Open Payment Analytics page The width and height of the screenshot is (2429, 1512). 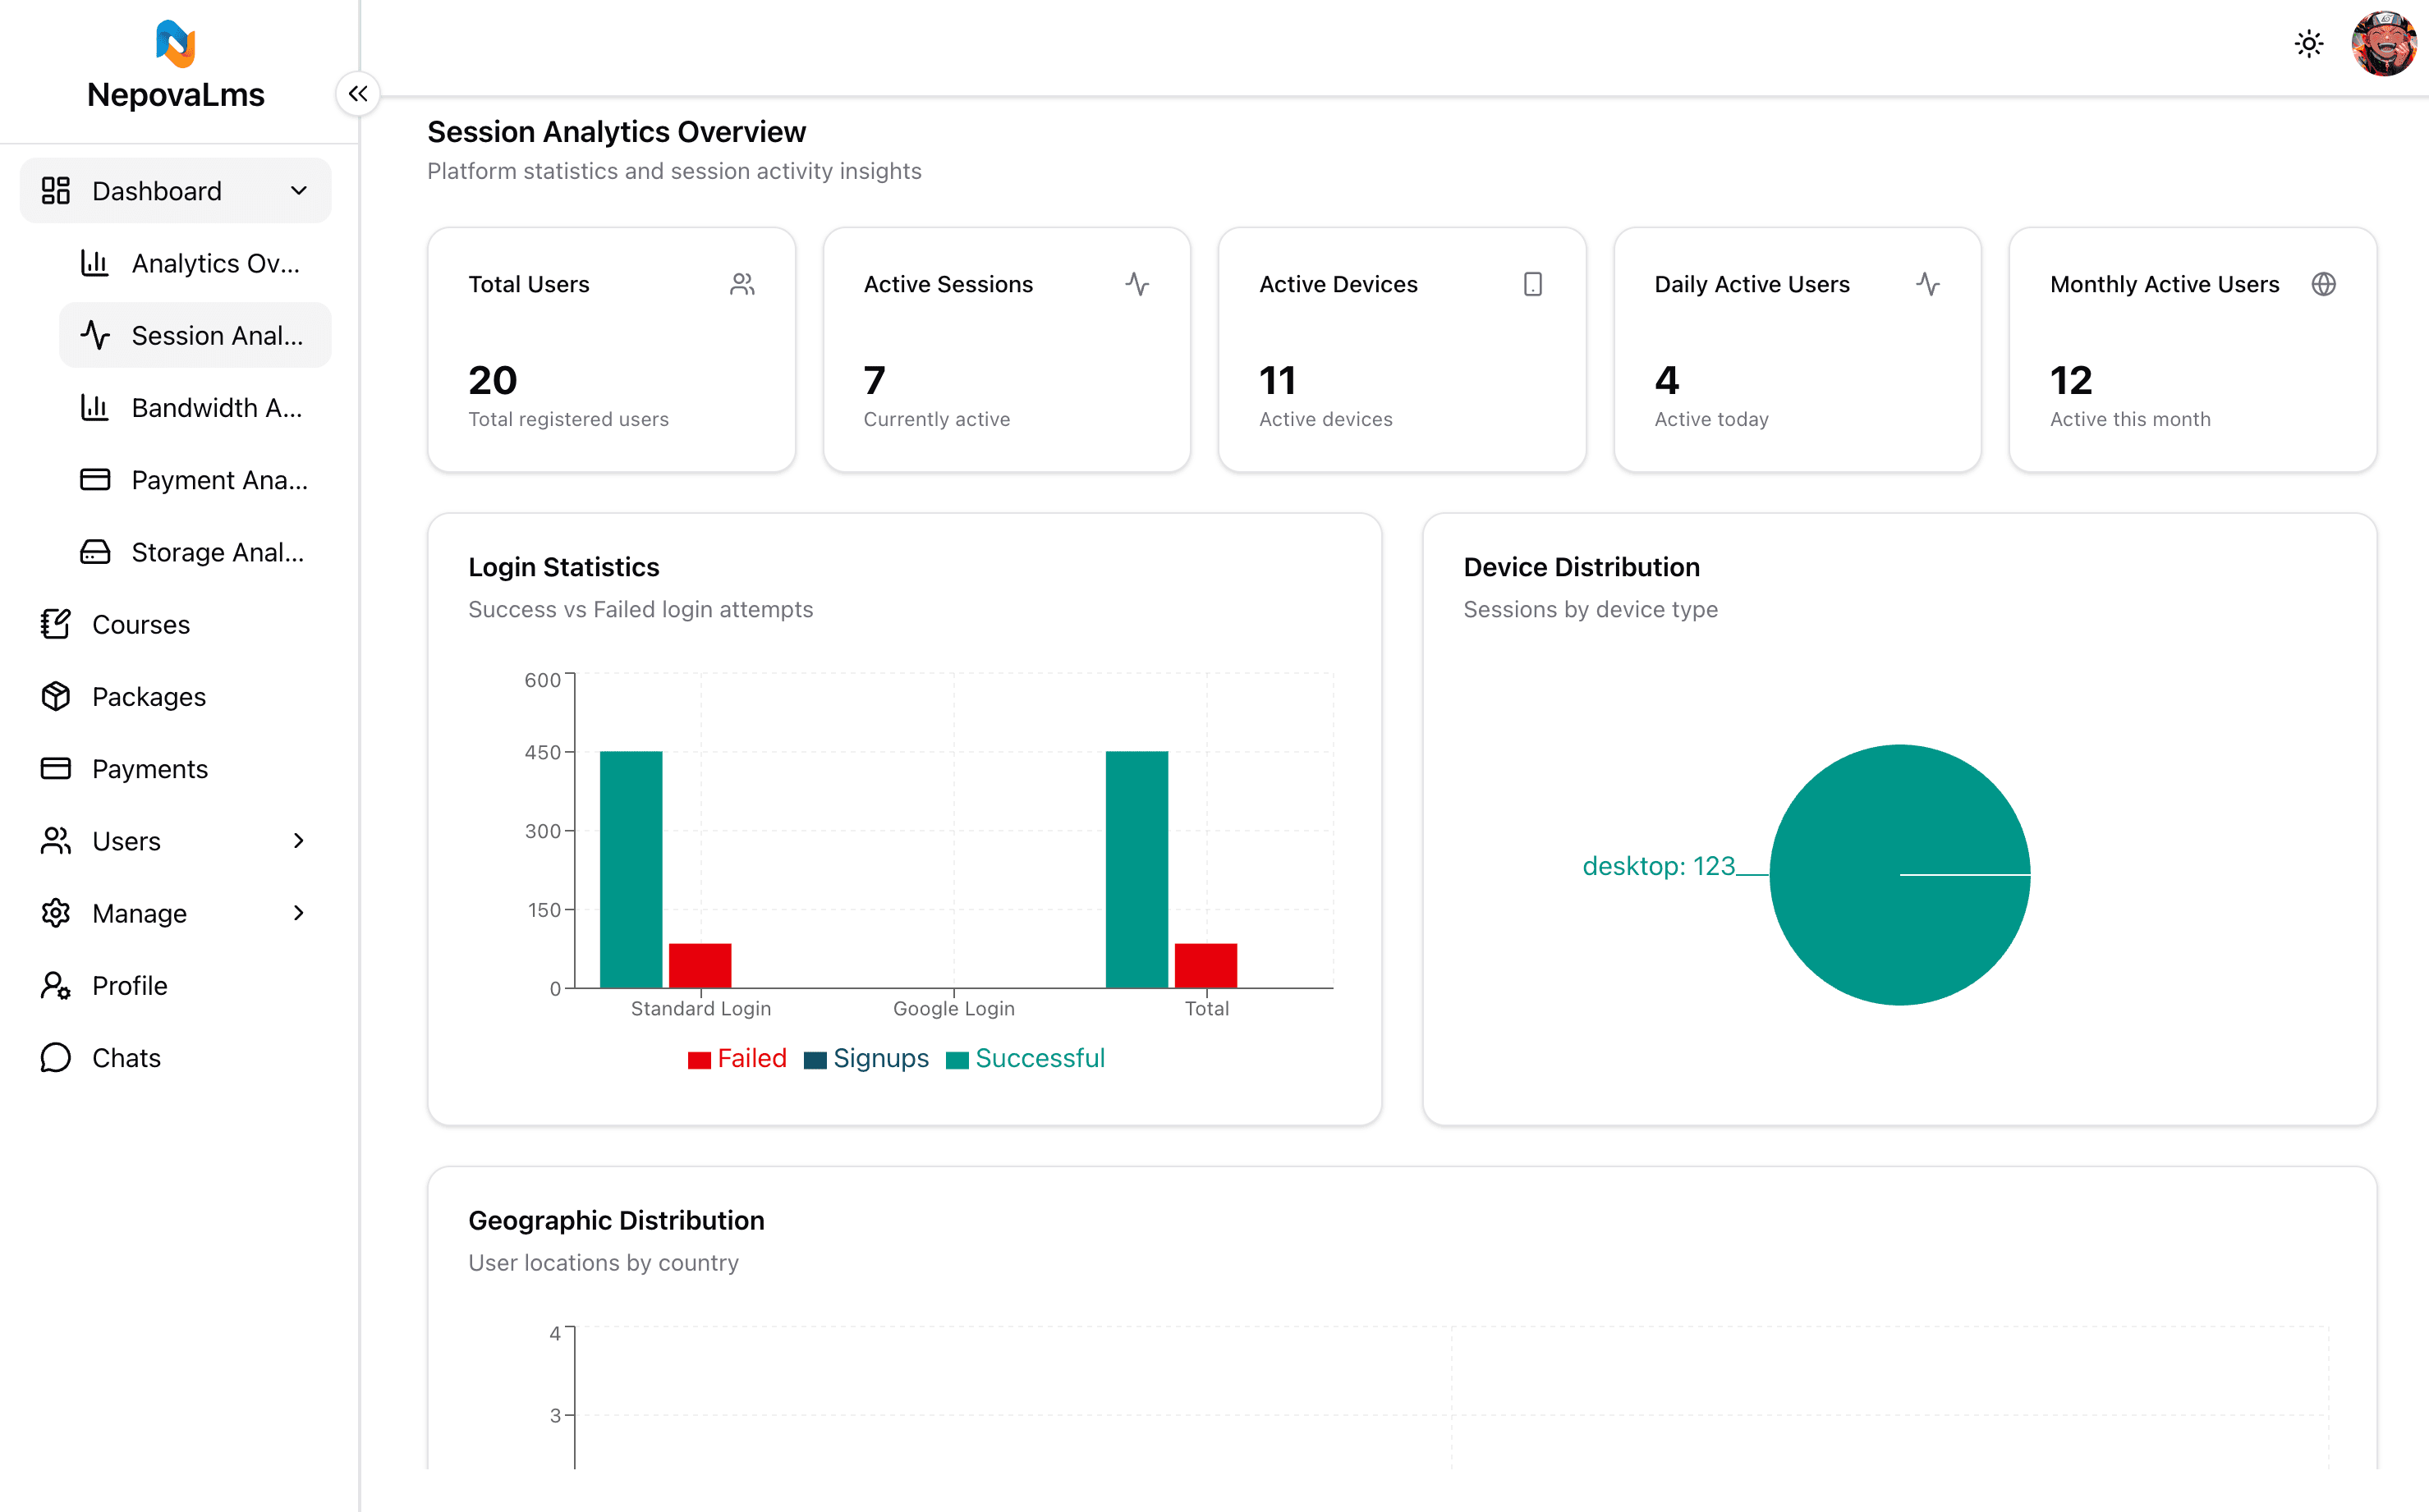195,480
